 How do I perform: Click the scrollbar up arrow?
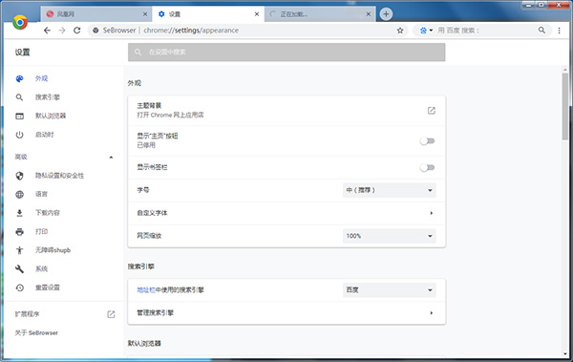click(565, 69)
